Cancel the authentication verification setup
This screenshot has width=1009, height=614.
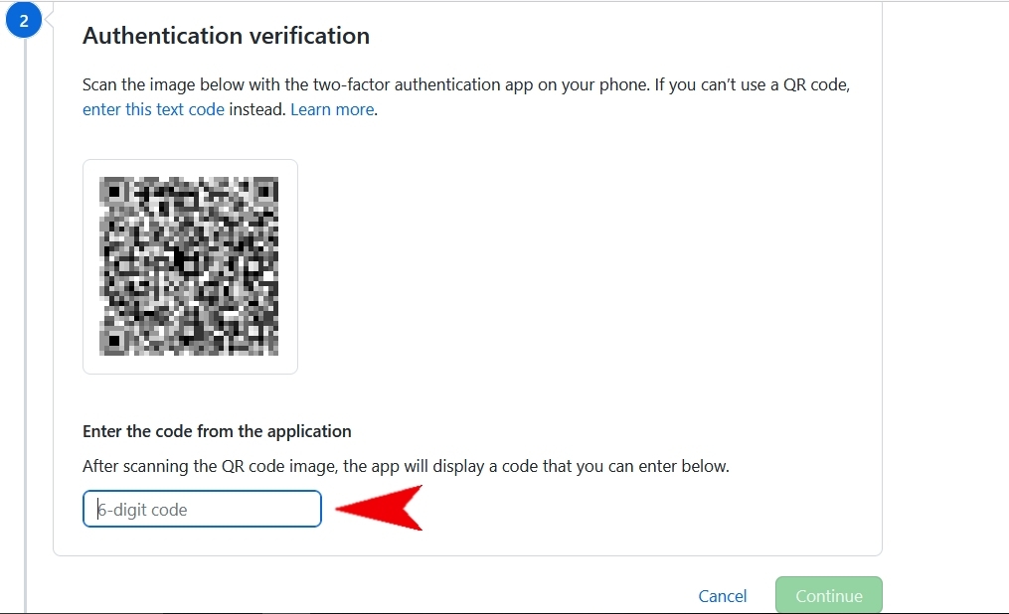click(722, 596)
